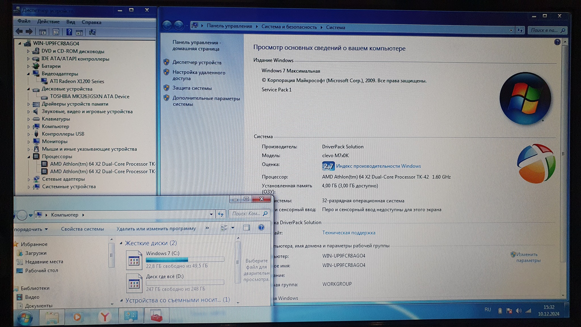Click the Properties icon in Device Manager toolbar
The image size is (581, 327).
pyautogui.click(x=56, y=32)
